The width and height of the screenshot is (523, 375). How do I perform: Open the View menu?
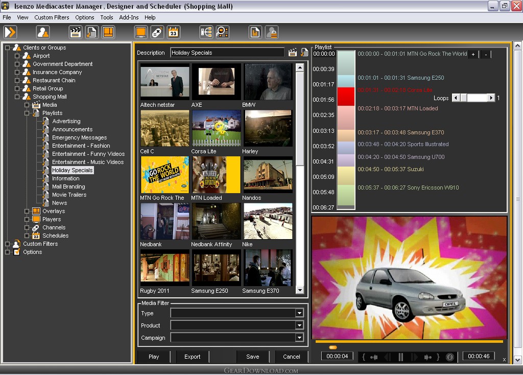point(22,17)
